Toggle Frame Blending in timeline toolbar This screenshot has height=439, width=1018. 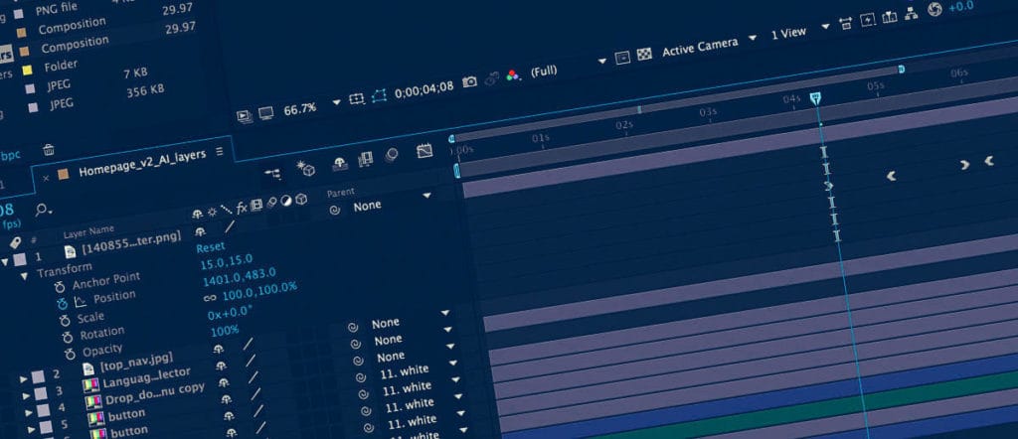point(366,158)
